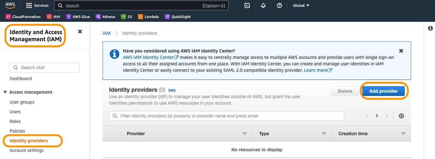
Task: Collapse the Access management section
Action: click(5, 92)
